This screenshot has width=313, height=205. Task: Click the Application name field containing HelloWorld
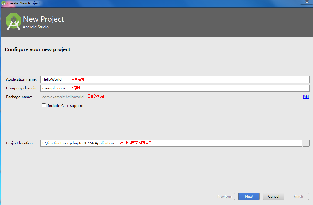[x=175, y=79]
